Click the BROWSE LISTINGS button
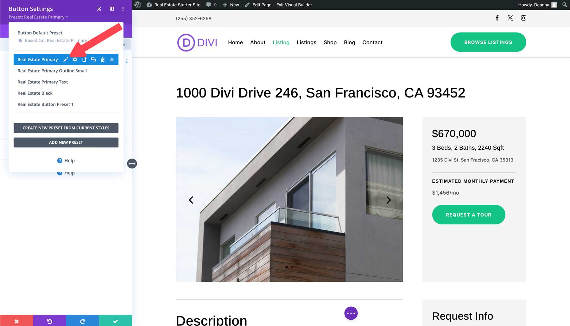 488,42
